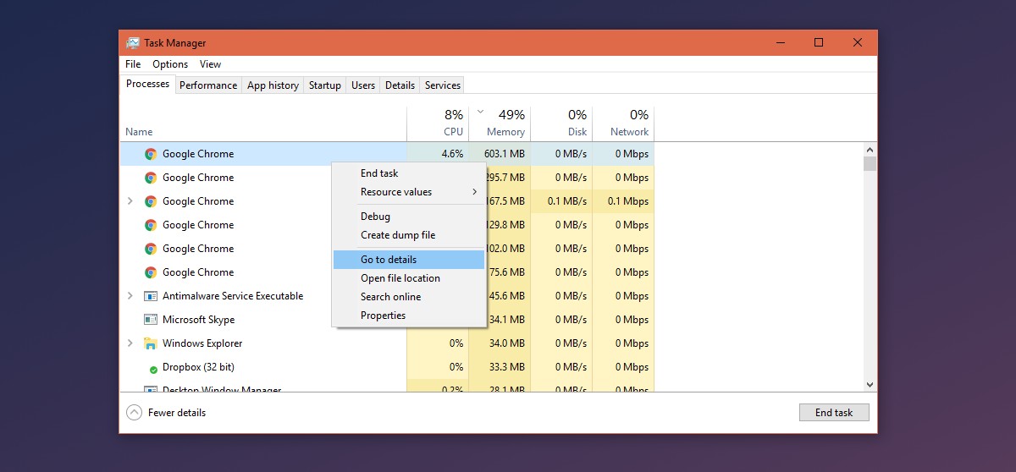Click the Fewer details circle arrow icon
Screen dimensions: 1016x472
(134, 413)
